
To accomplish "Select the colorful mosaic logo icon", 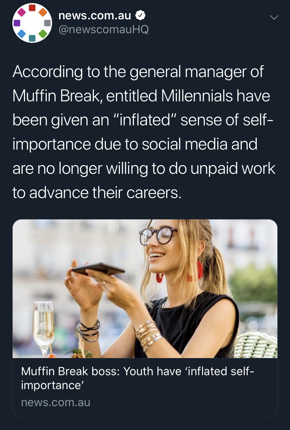I will 32,23.
